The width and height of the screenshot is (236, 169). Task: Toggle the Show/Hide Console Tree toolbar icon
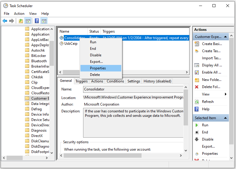pos(28,21)
